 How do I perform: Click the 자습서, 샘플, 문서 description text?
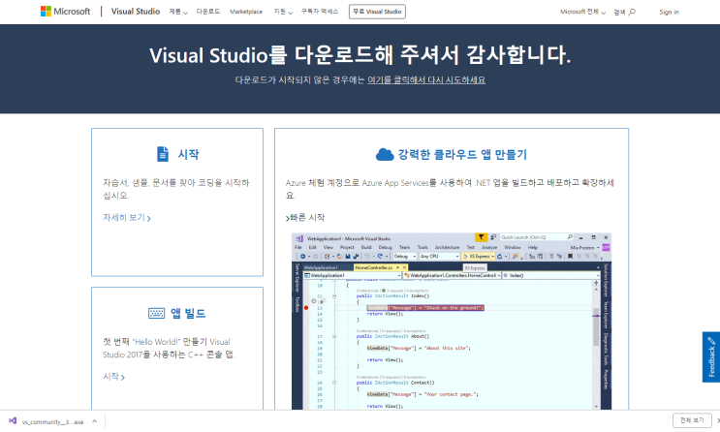coord(175,189)
